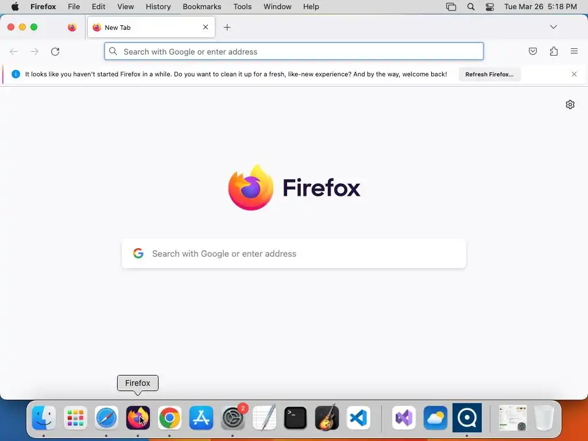The height and width of the screenshot is (441, 588).
Task: Click the date and time in menu bar
Action: click(x=540, y=7)
